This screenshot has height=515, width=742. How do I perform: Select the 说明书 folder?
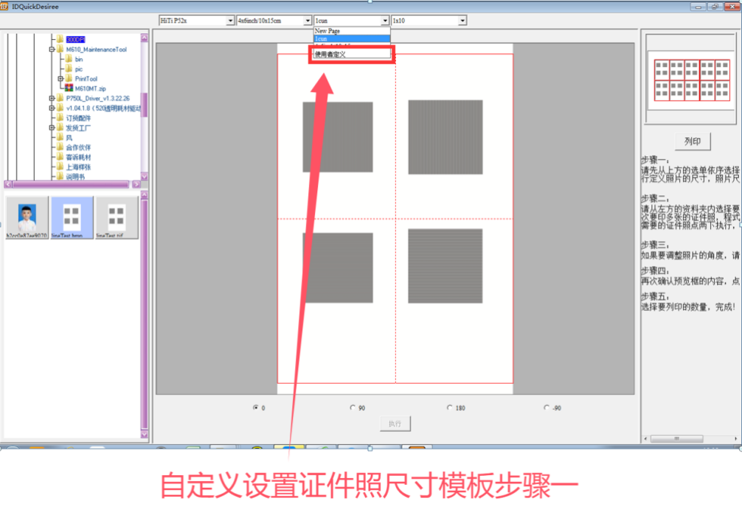[75, 177]
